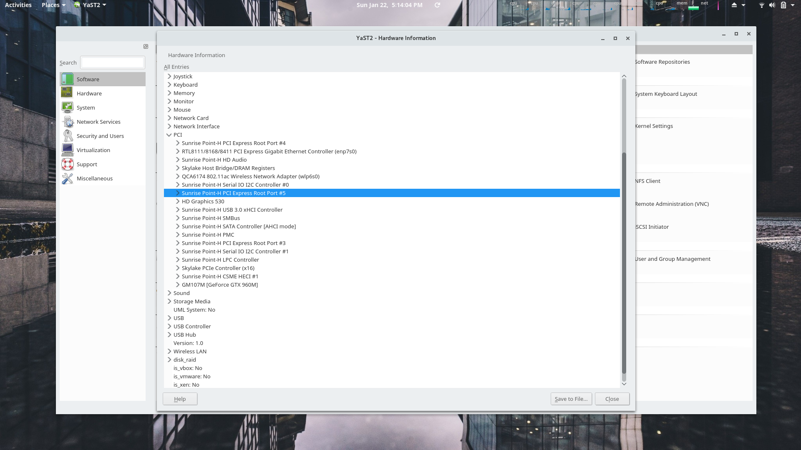Open User and Group Management module
Image resolution: width=801 pixels, height=450 pixels.
[x=673, y=259]
